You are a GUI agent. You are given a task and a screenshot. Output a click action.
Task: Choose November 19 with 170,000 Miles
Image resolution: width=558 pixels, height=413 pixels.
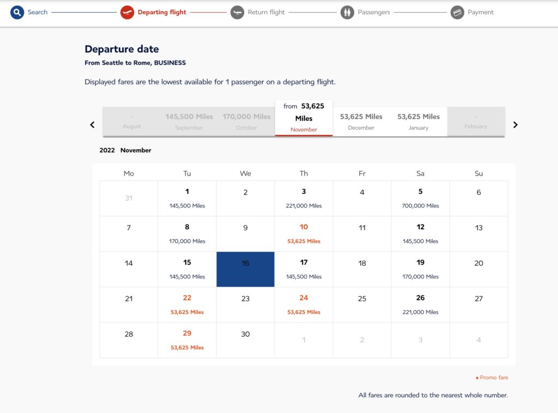point(420,269)
